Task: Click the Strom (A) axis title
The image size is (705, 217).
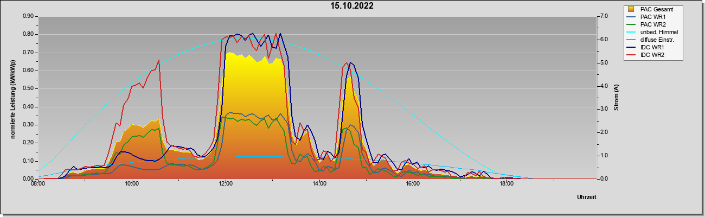Action: click(616, 98)
